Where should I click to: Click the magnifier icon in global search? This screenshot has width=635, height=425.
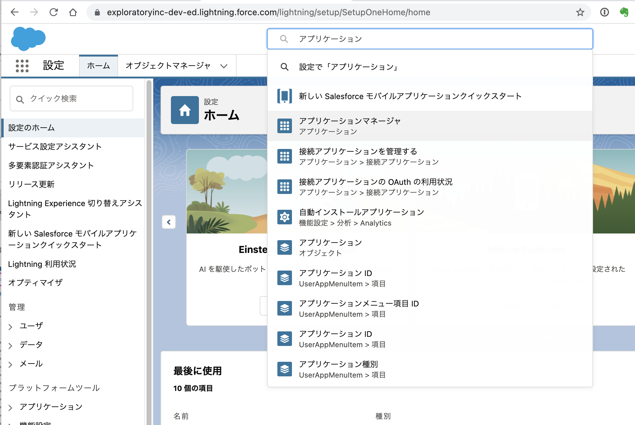coord(284,39)
